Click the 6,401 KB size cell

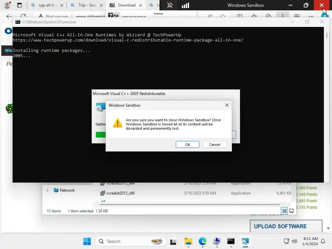284,193
